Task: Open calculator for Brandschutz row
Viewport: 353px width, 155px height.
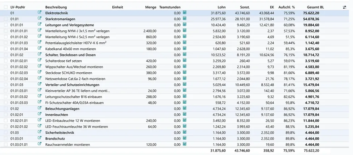Action: tap(185, 138)
